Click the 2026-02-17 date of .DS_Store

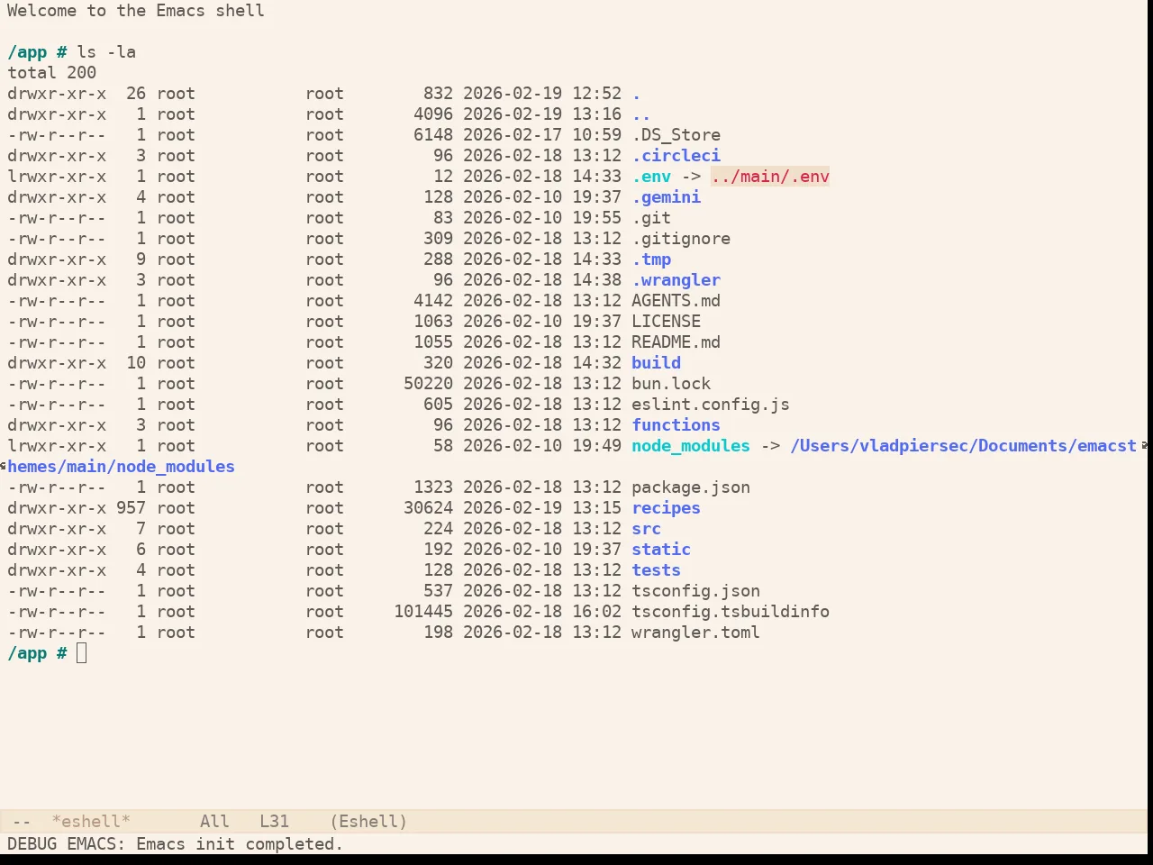click(513, 135)
